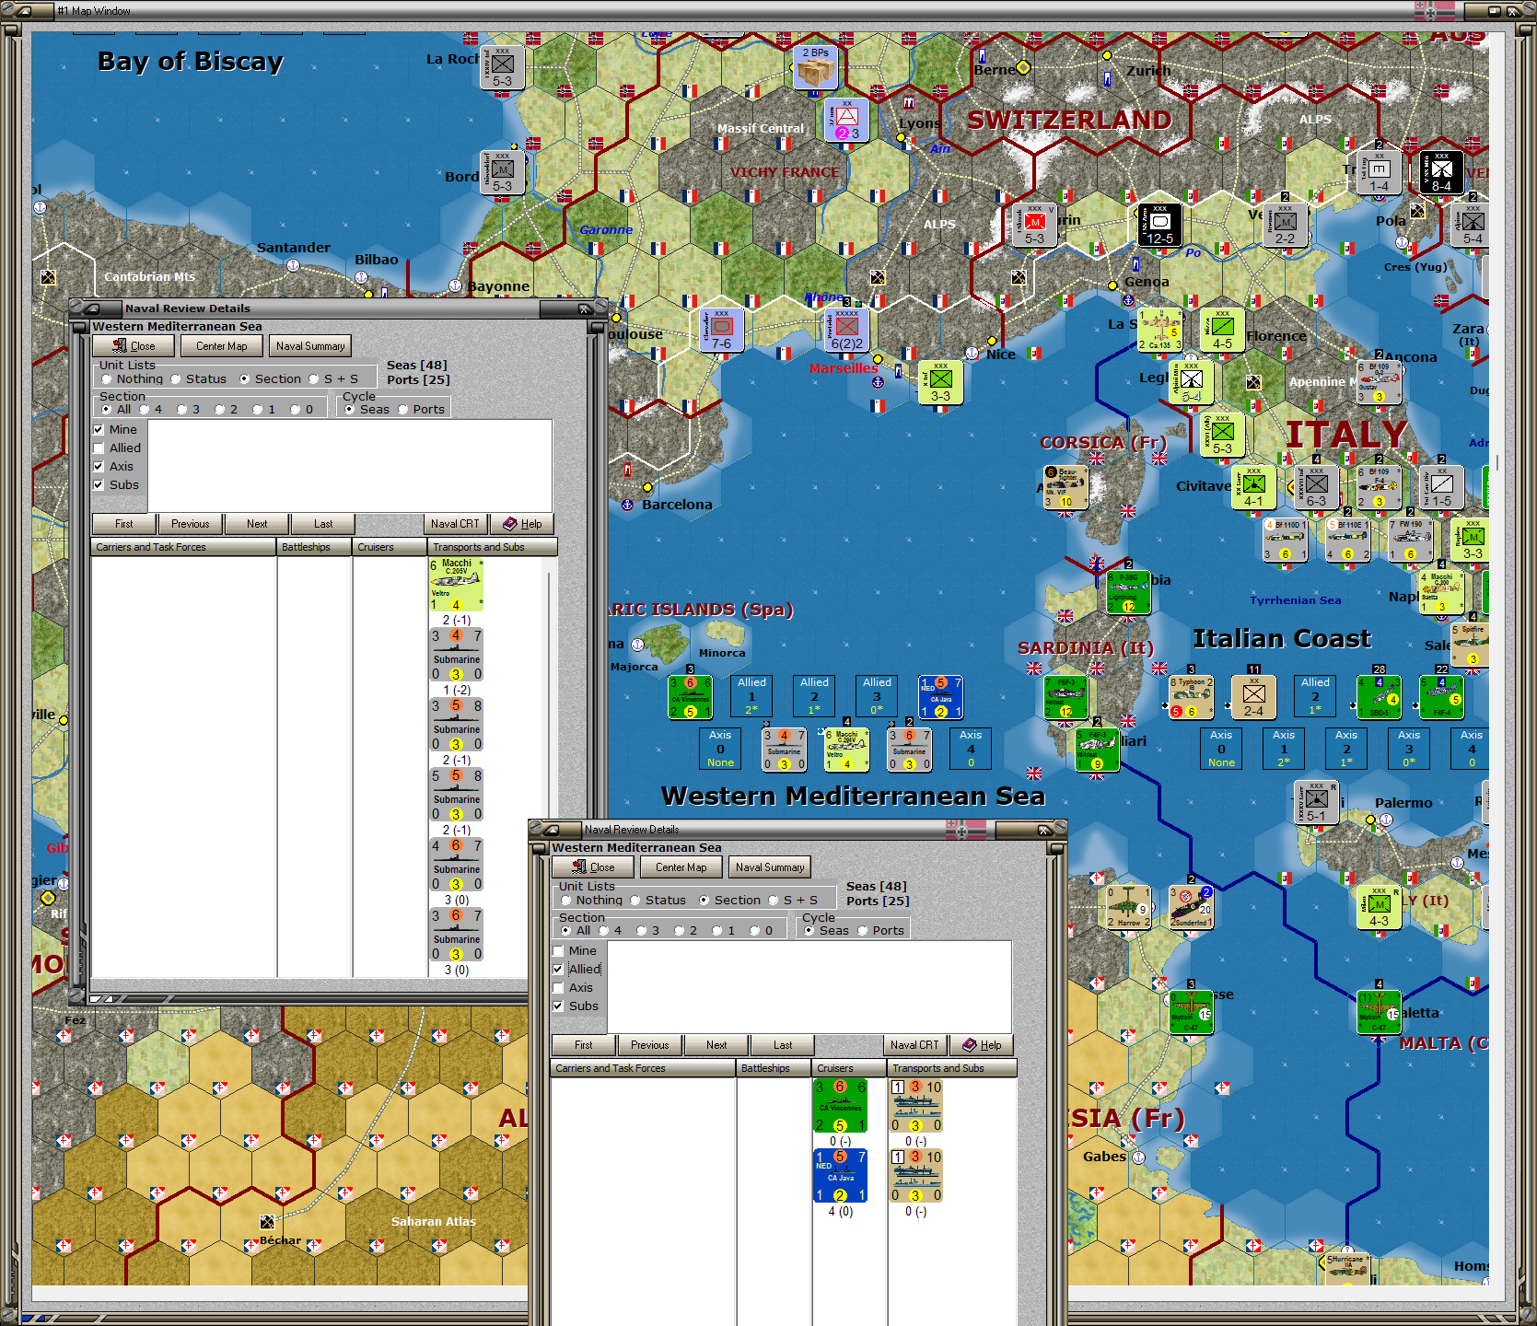Select the black 8-4 SS mountain counter
This screenshot has height=1326, width=1537.
(x=1441, y=172)
